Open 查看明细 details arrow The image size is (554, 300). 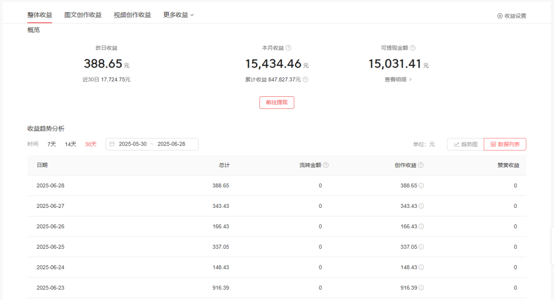point(410,80)
